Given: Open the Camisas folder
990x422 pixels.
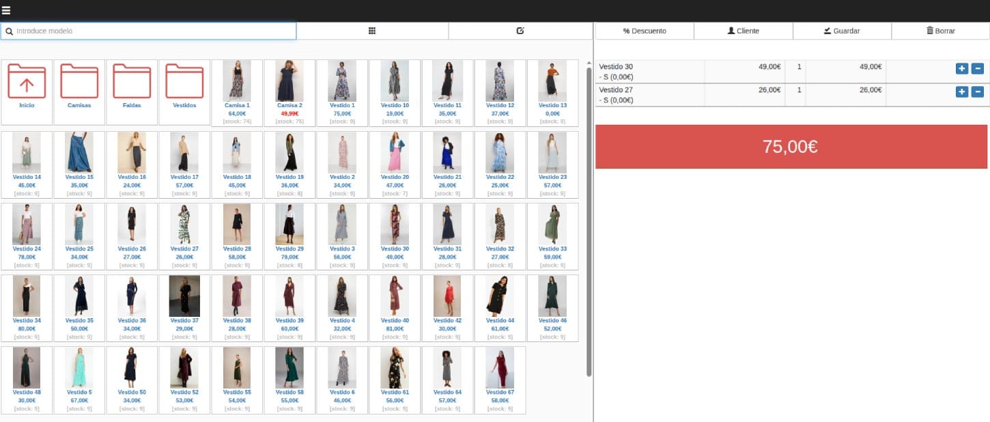Looking at the screenshot, I should [x=79, y=82].
